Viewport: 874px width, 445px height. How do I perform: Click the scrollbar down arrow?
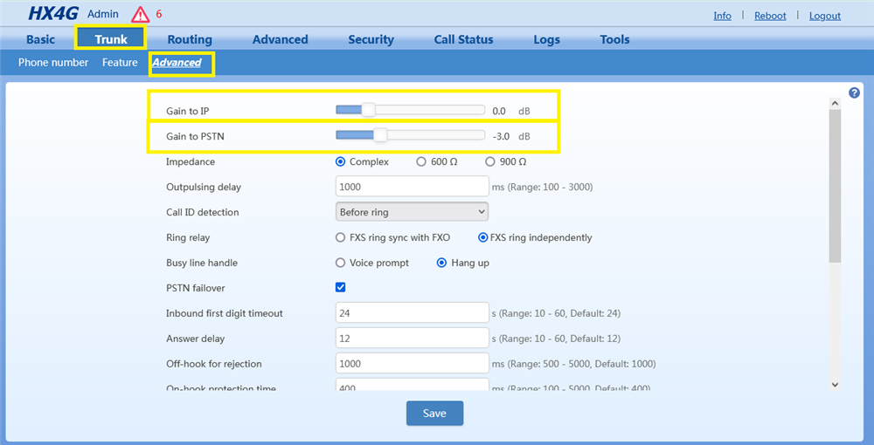pos(835,385)
